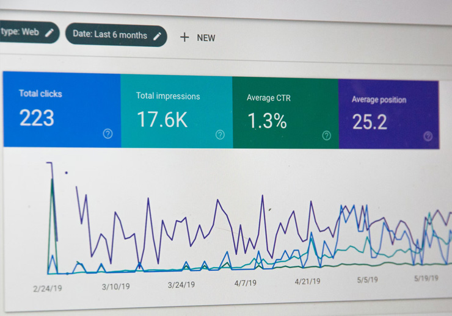Screen dimensions: 452x316
Task: Open the help icon on Total clicks card
Action: [108, 134]
